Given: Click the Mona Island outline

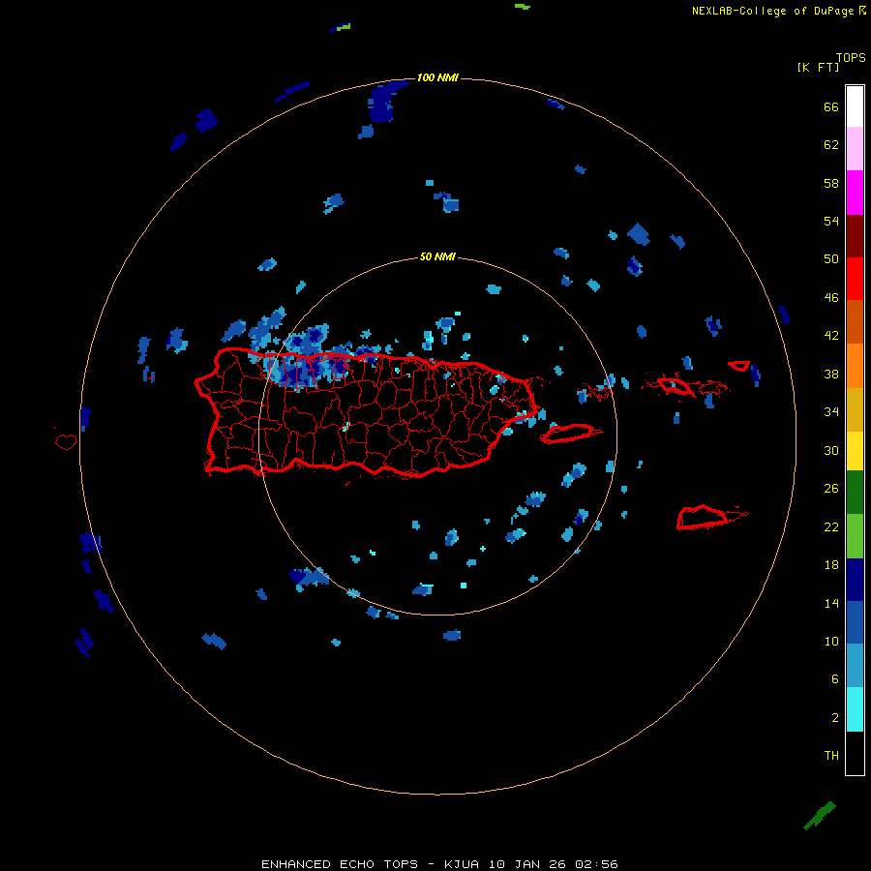Looking at the screenshot, I should click(x=66, y=441).
